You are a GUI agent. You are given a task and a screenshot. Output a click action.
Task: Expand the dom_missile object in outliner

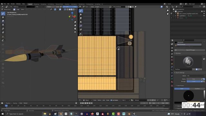click(x=176, y=14)
